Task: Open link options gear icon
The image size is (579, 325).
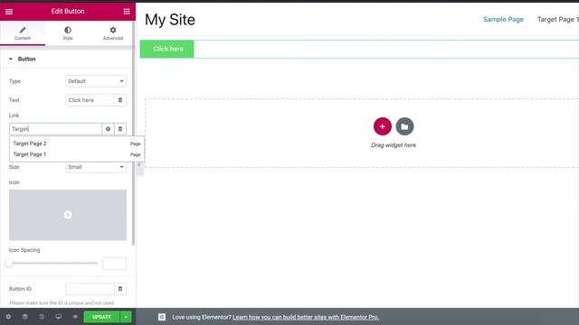Action: [108, 129]
